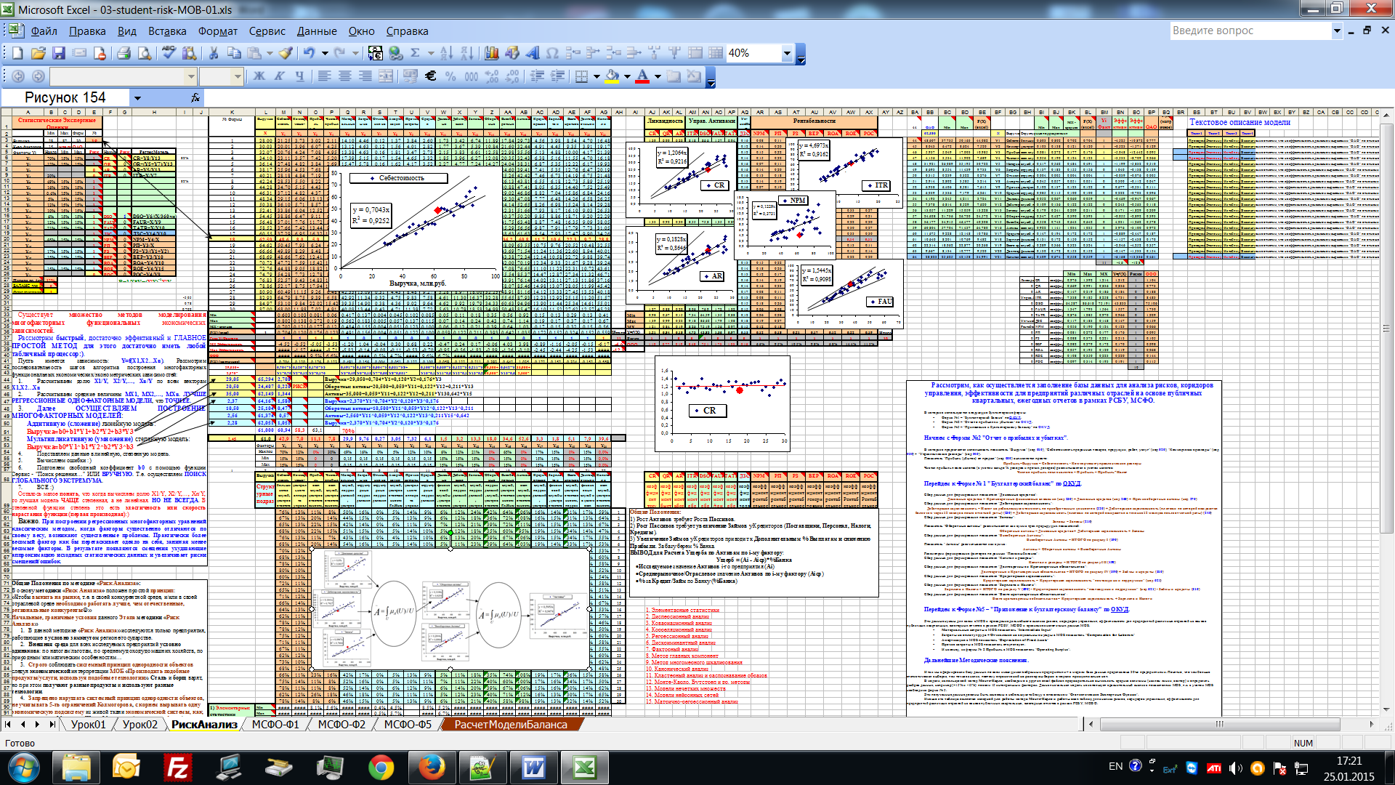Click the Save icon in toolbar

pos(59,53)
